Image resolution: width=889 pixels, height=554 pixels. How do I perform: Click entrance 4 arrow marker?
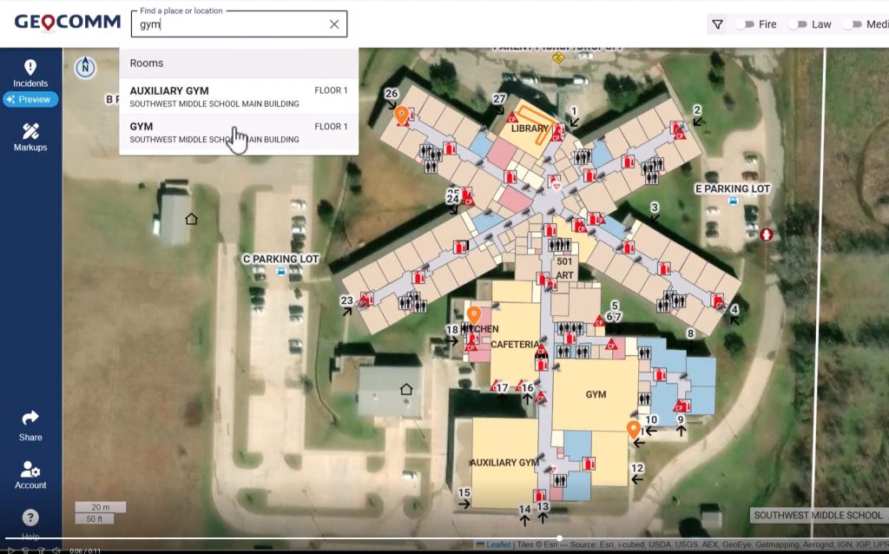point(734,320)
